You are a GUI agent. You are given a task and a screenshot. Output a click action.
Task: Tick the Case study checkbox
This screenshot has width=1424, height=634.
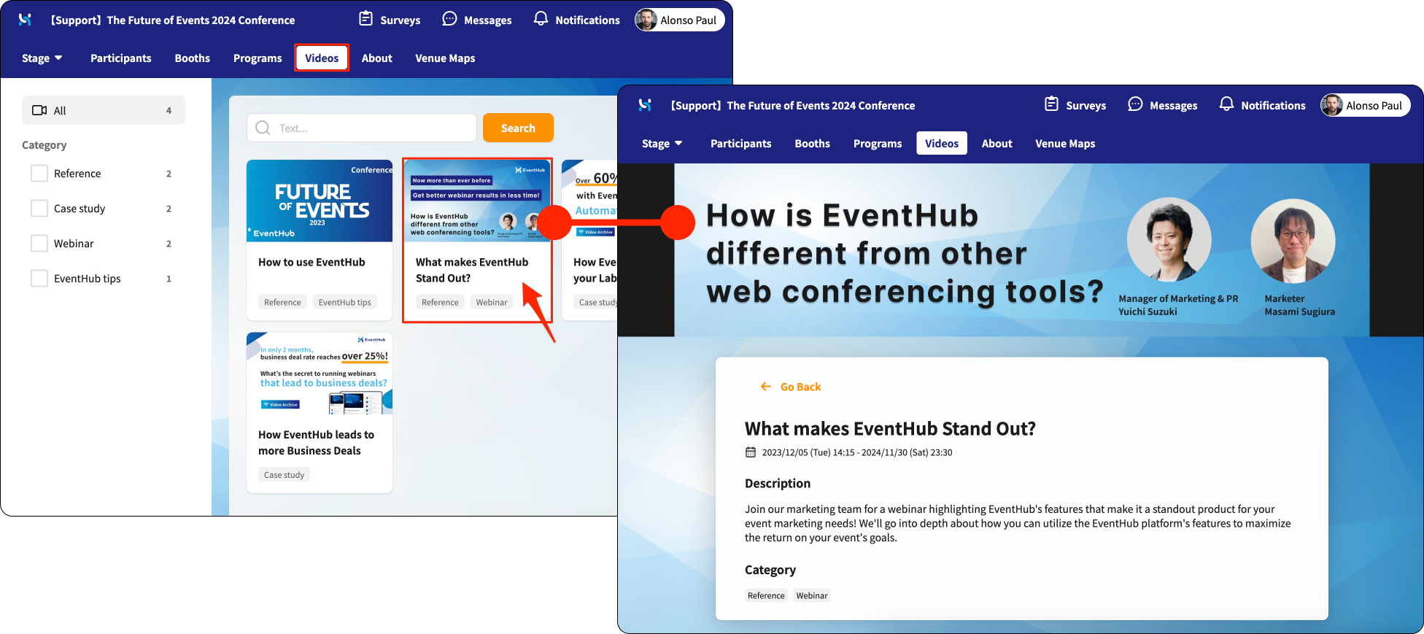coord(39,208)
